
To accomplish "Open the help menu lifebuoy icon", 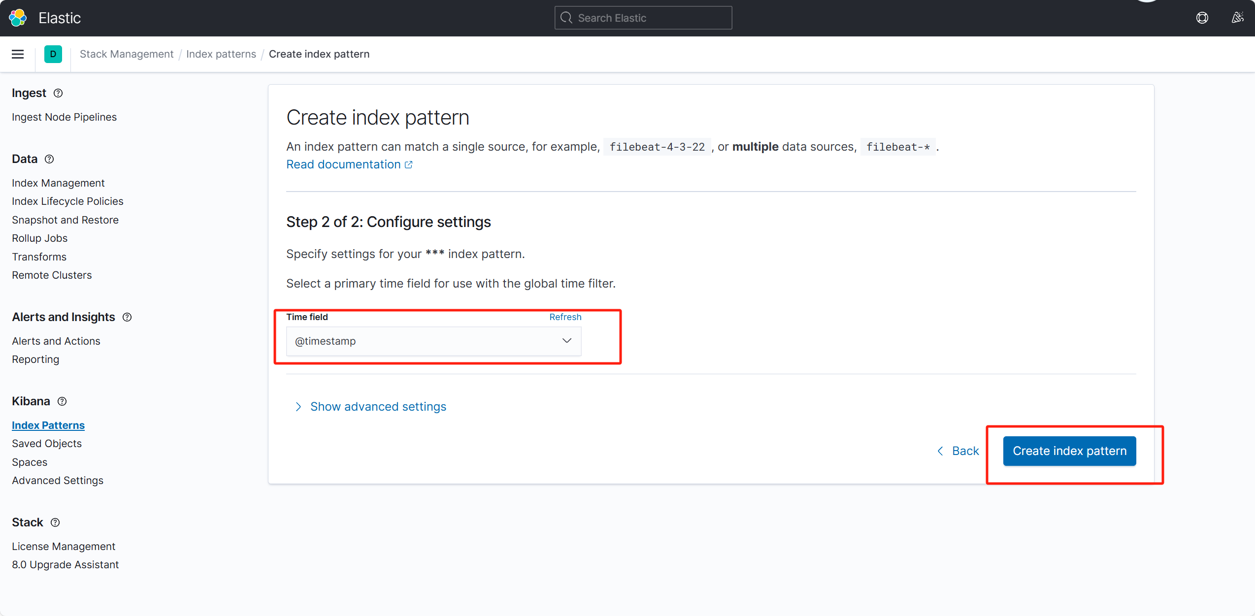I will pyautogui.click(x=1202, y=18).
